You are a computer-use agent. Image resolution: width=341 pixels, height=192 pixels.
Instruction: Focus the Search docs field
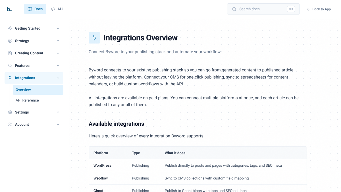[263, 9]
